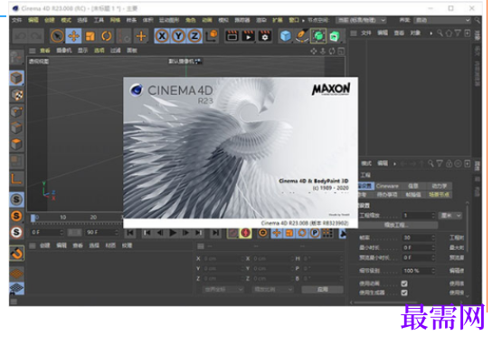Select Model mode cube icon in sidebar
Image resolution: width=502 pixels, height=345 pixels.
16,78
